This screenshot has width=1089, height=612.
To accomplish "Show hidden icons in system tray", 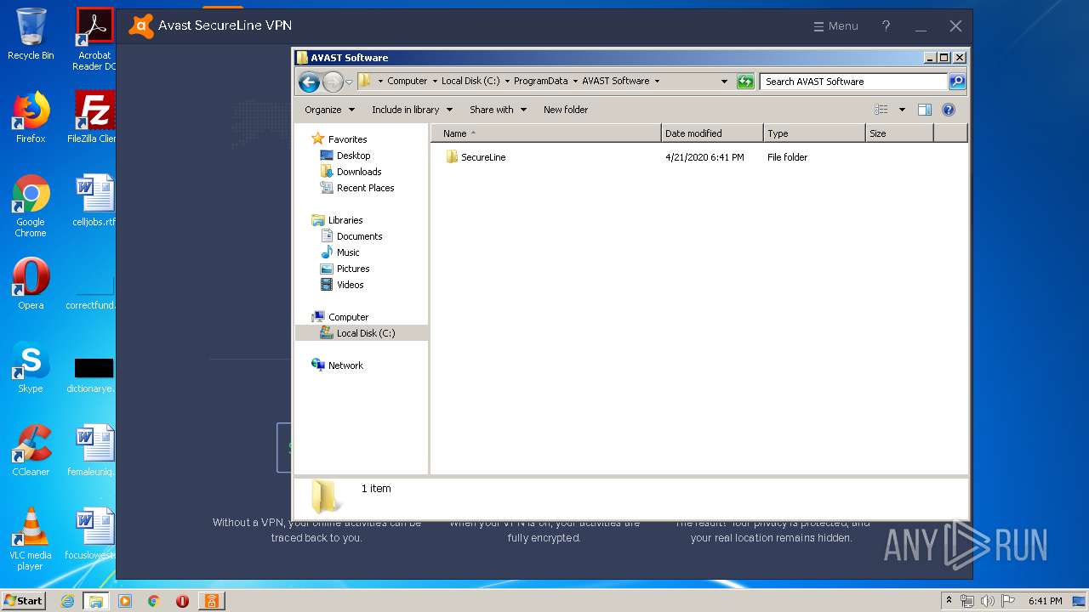I will [949, 600].
